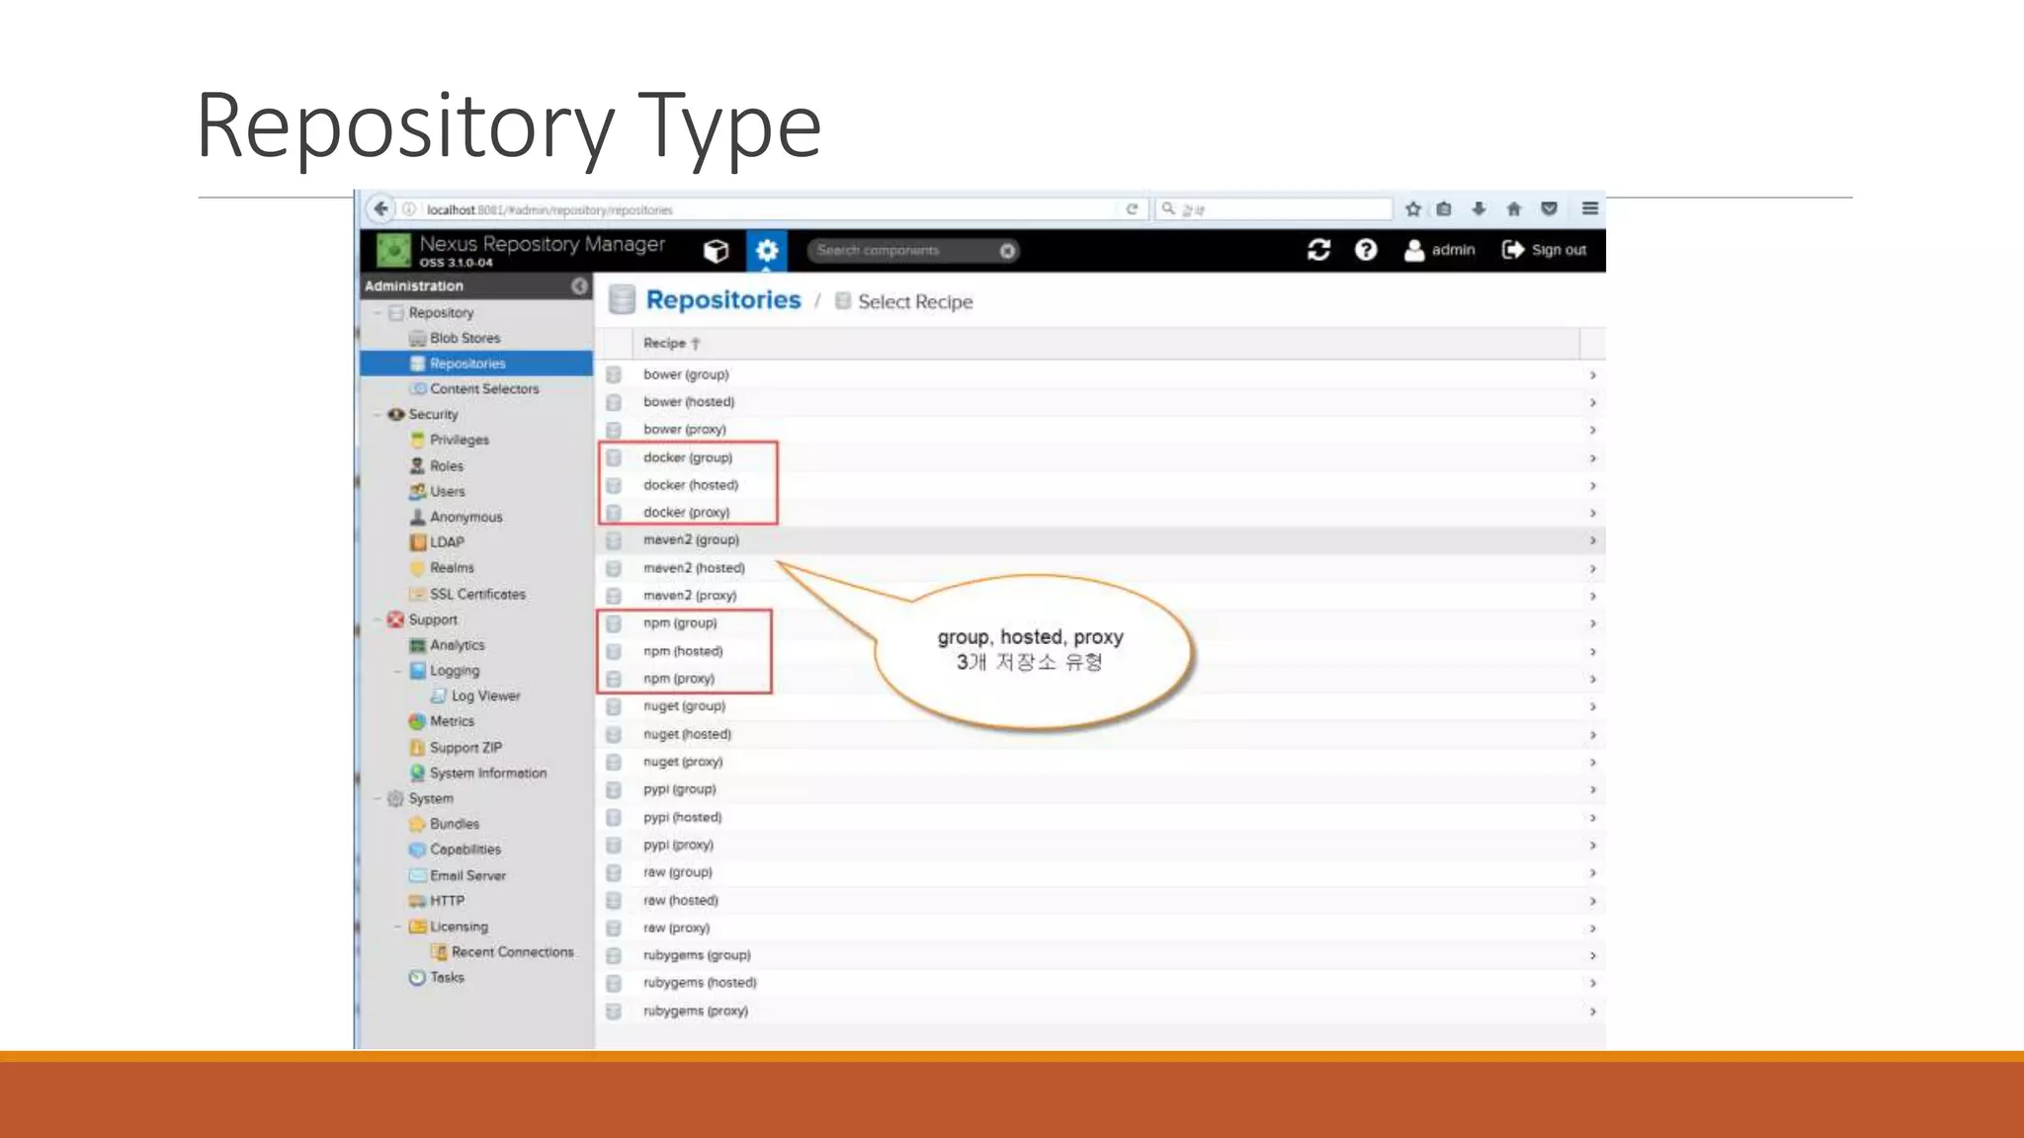Open the Browse cube icon in Nexus header

(x=716, y=251)
